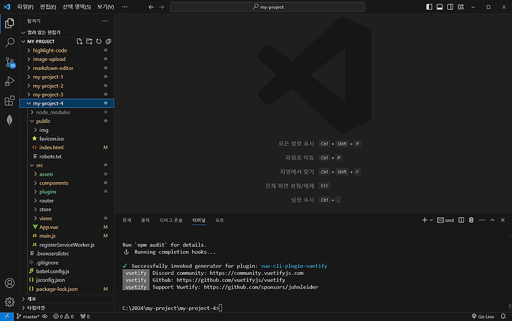This screenshot has height=321, width=512.
Task: Select the cmd terminal instance
Action: pyautogui.click(x=445, y=220)
